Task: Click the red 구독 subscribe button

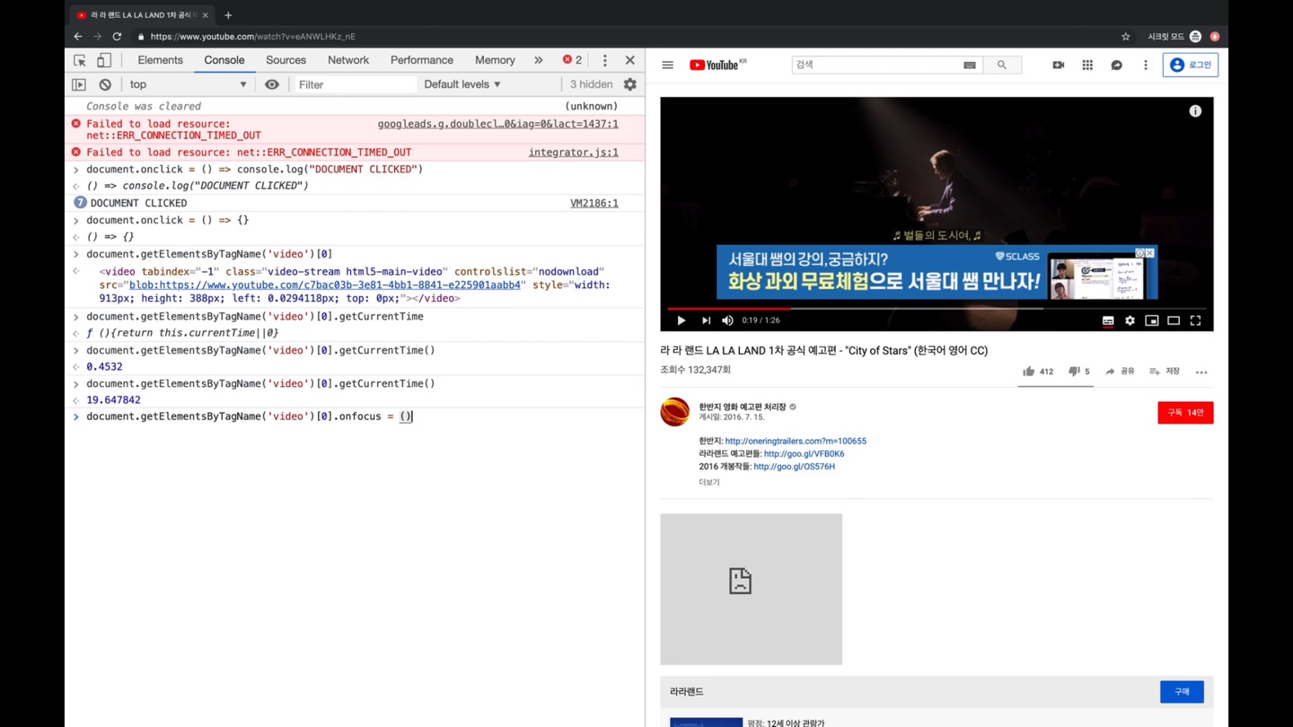Action: point(1185,413)
